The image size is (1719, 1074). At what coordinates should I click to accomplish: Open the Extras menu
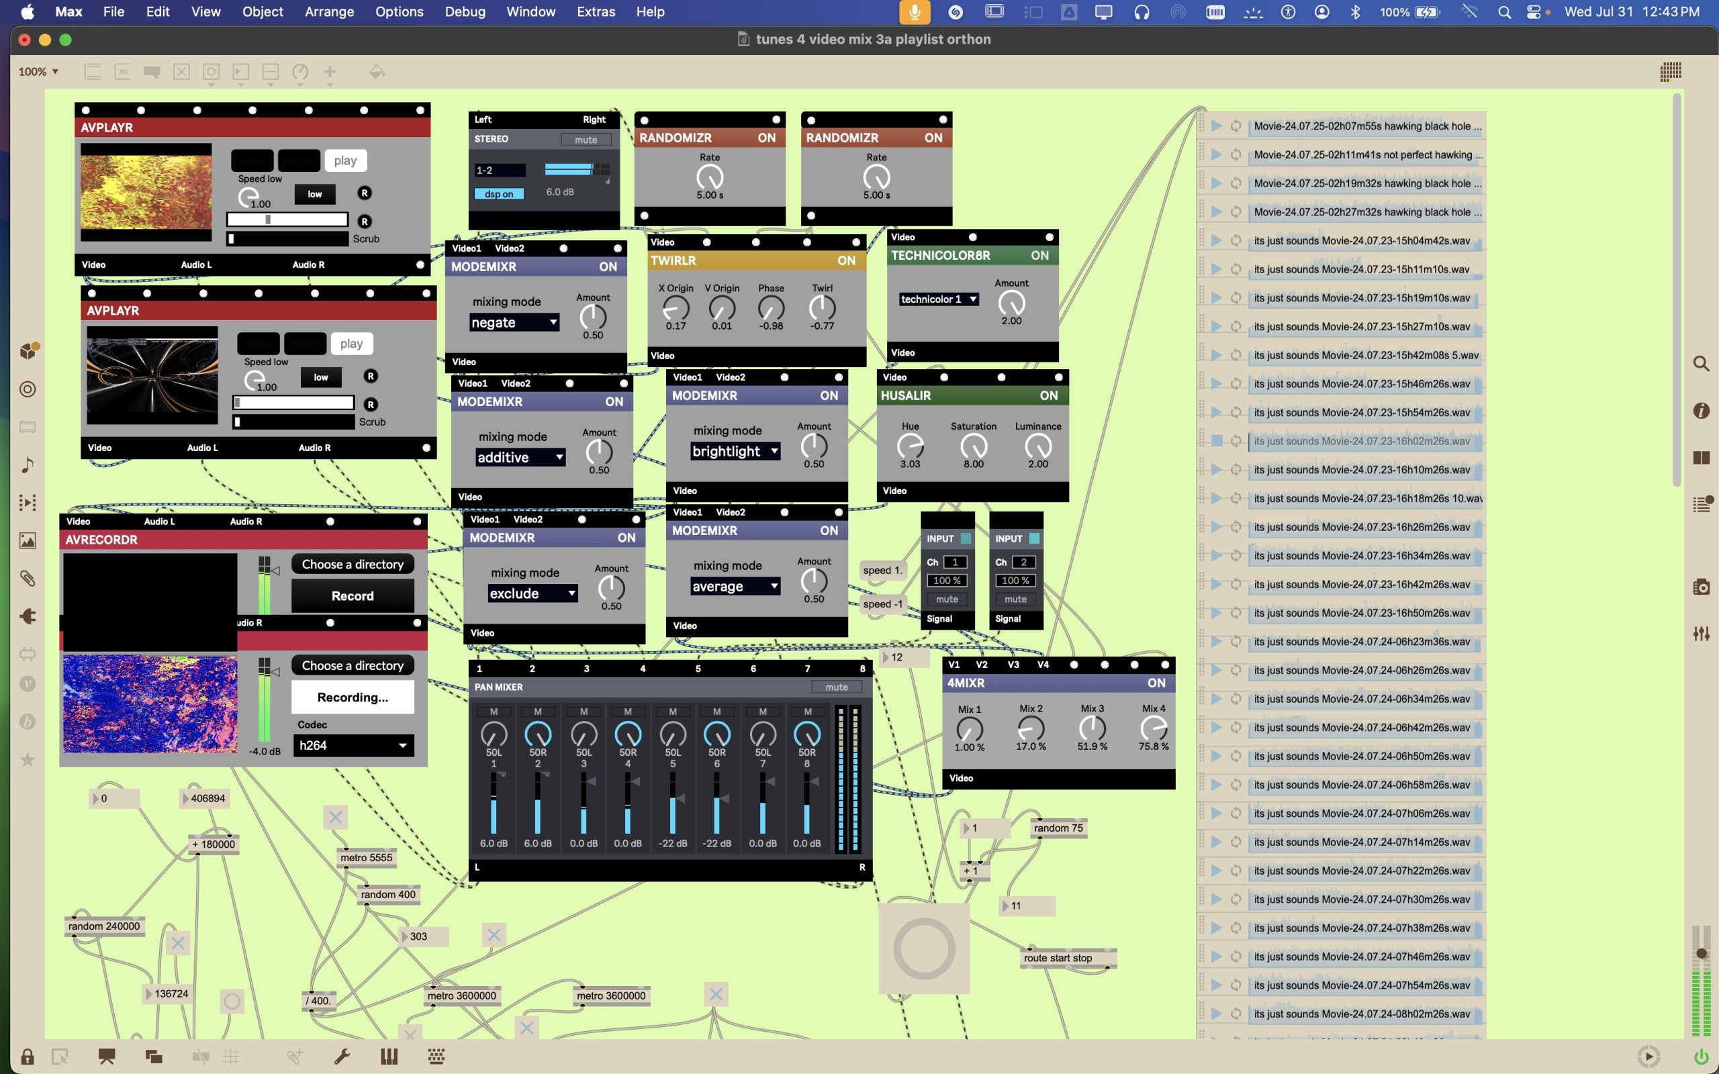[x=595, y=12]
